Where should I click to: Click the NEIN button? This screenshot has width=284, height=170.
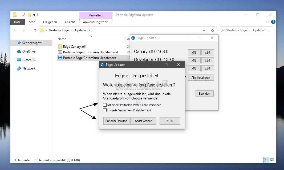tap(170, 121)
